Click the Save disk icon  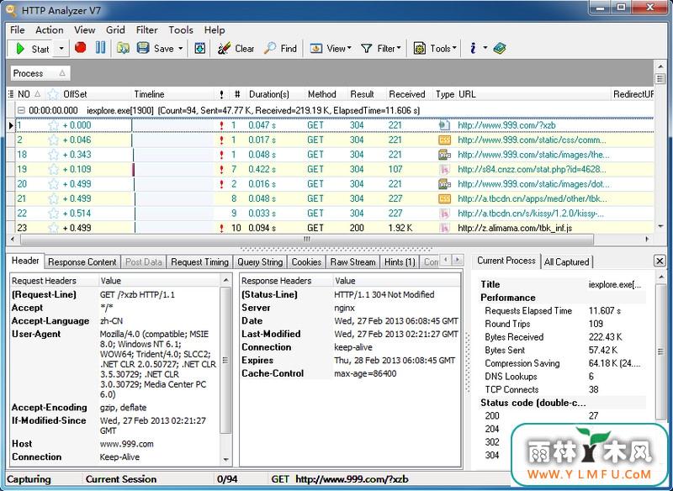[143, 48]
